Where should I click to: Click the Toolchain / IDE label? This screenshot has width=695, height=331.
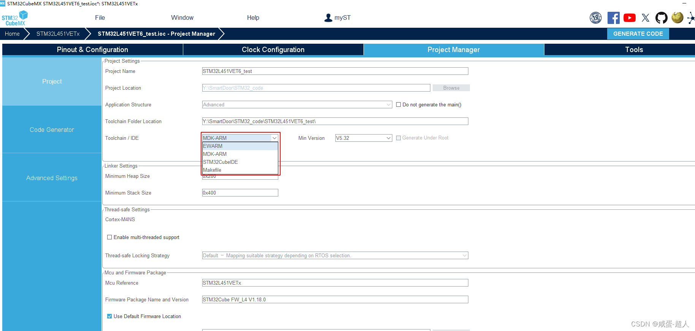(x=122, y=138)
